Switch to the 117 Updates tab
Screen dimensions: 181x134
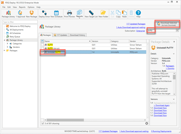[61, 35]
